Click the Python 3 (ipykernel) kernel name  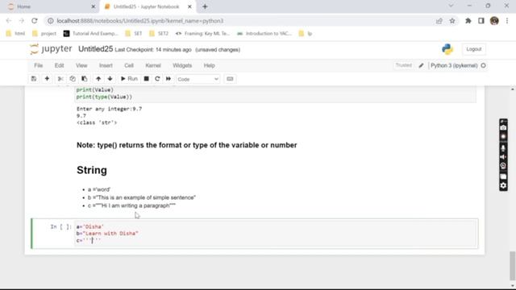(x=454, y=65)
